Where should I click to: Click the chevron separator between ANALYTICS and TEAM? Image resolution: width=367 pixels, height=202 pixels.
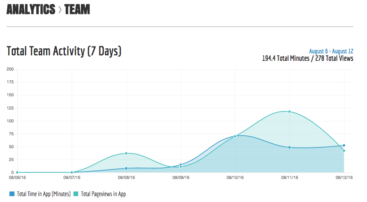pyautogui.click(x=60, y=10)
